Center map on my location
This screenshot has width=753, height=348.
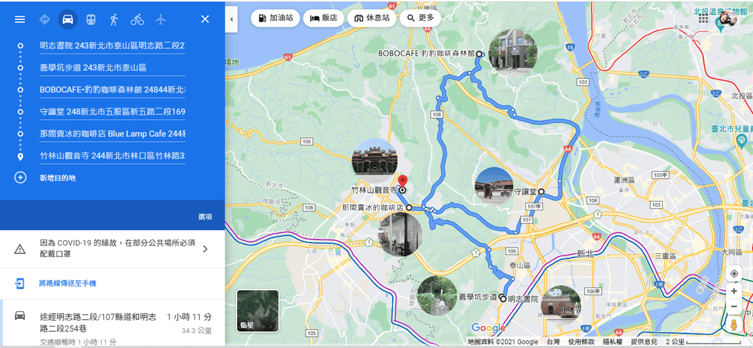[734, 274]
